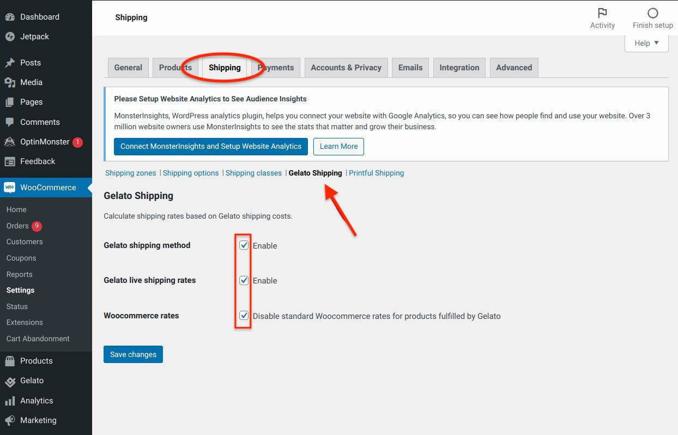The width and height of the screenshot is (678, 435).
Task: Open the Analytics menu label
Action: point(37,401)
